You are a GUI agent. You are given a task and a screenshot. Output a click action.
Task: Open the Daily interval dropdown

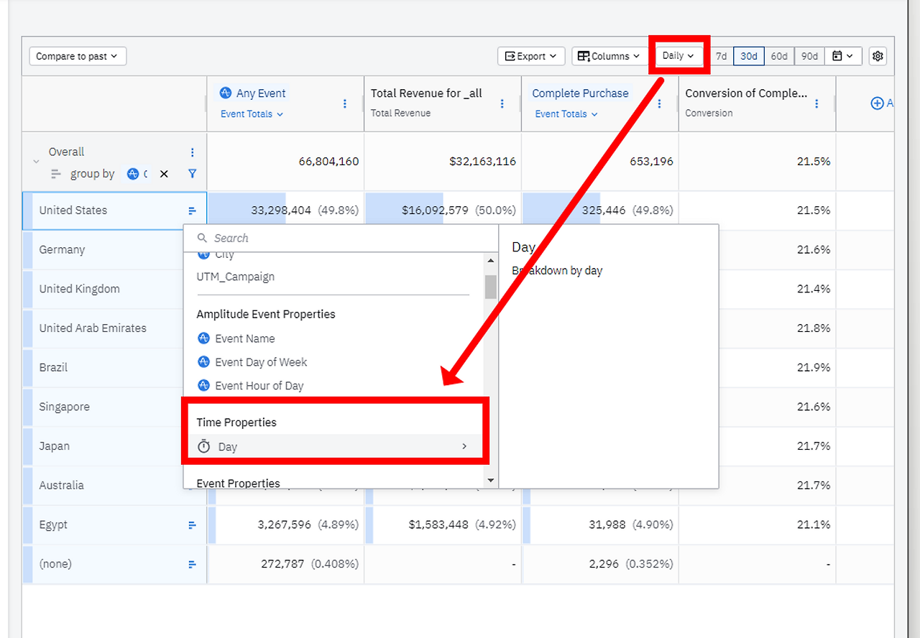click(678, 56)
